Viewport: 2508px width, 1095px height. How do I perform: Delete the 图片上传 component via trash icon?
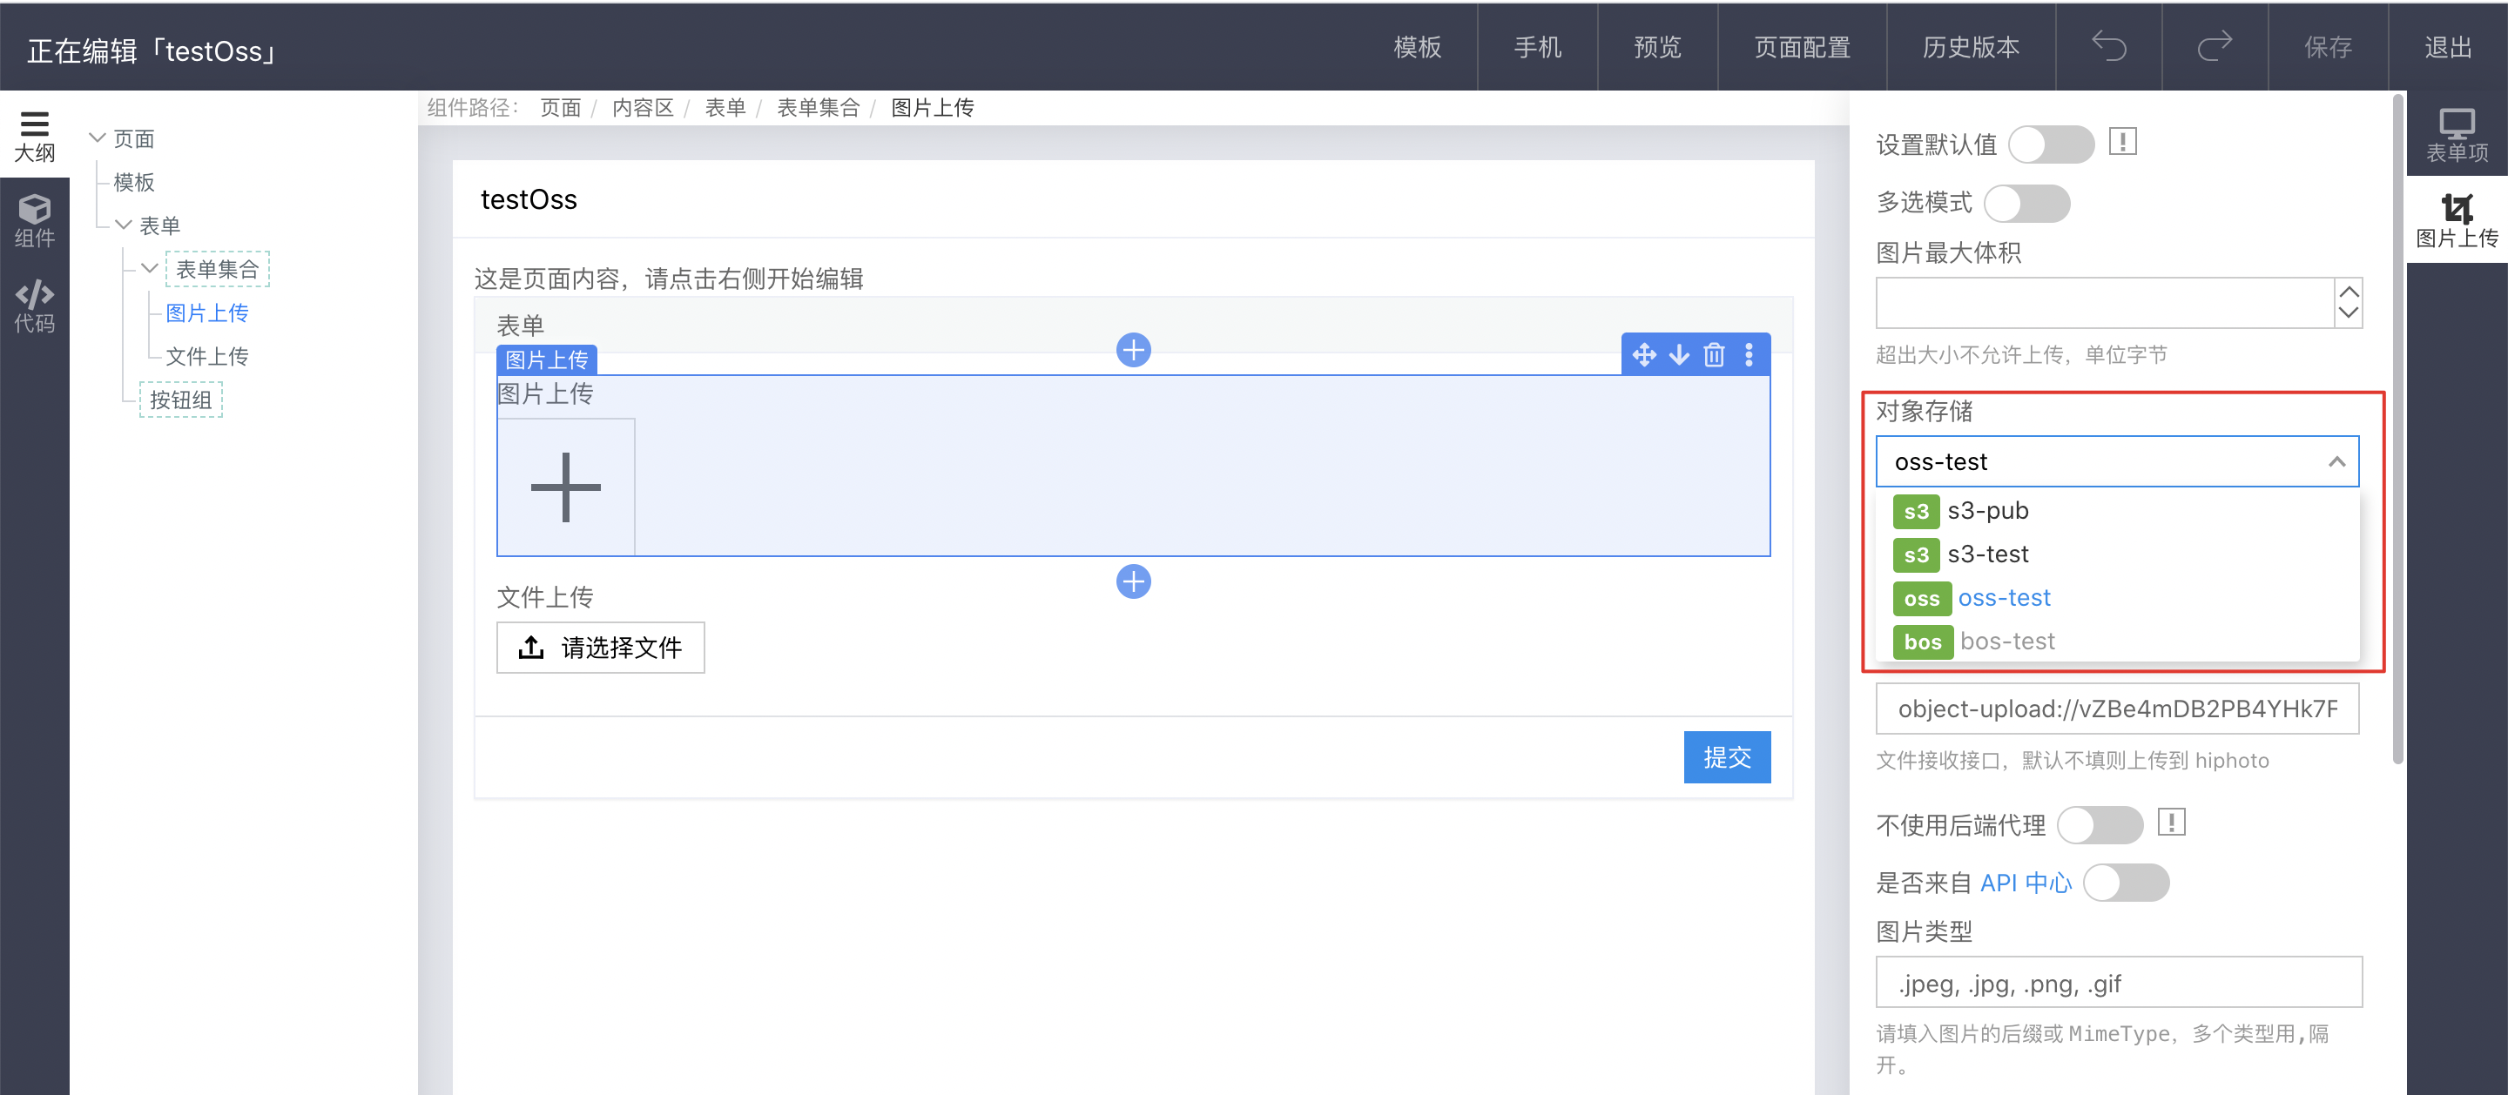click(1715, 354)
